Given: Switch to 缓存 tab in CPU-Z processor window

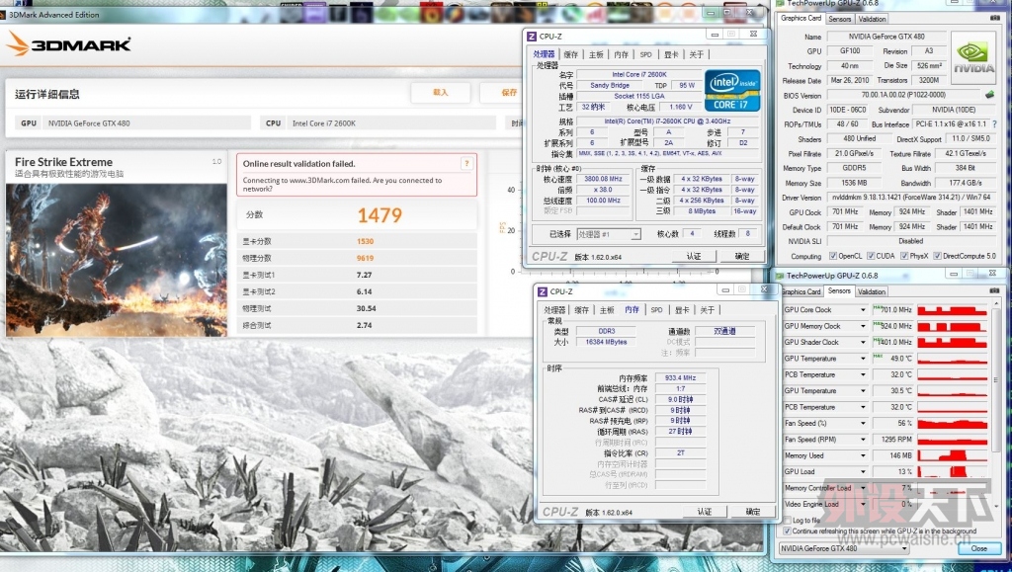Looking at the screenshot, I should 570,54.
